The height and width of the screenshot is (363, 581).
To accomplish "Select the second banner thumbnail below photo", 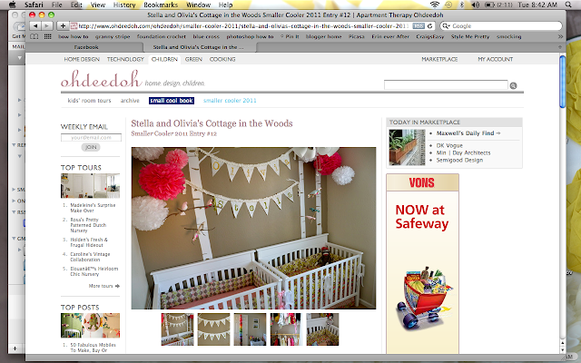I will pos(213,329).
